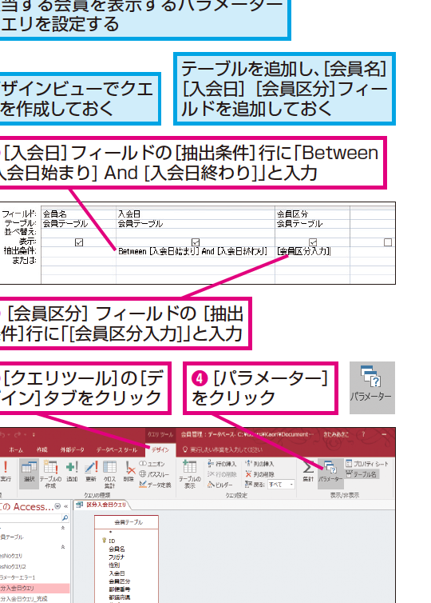Select 会員名 in the 会員テーブル field list
The height and width of the screenshot is (603, 431).
[x=117, y=549]
